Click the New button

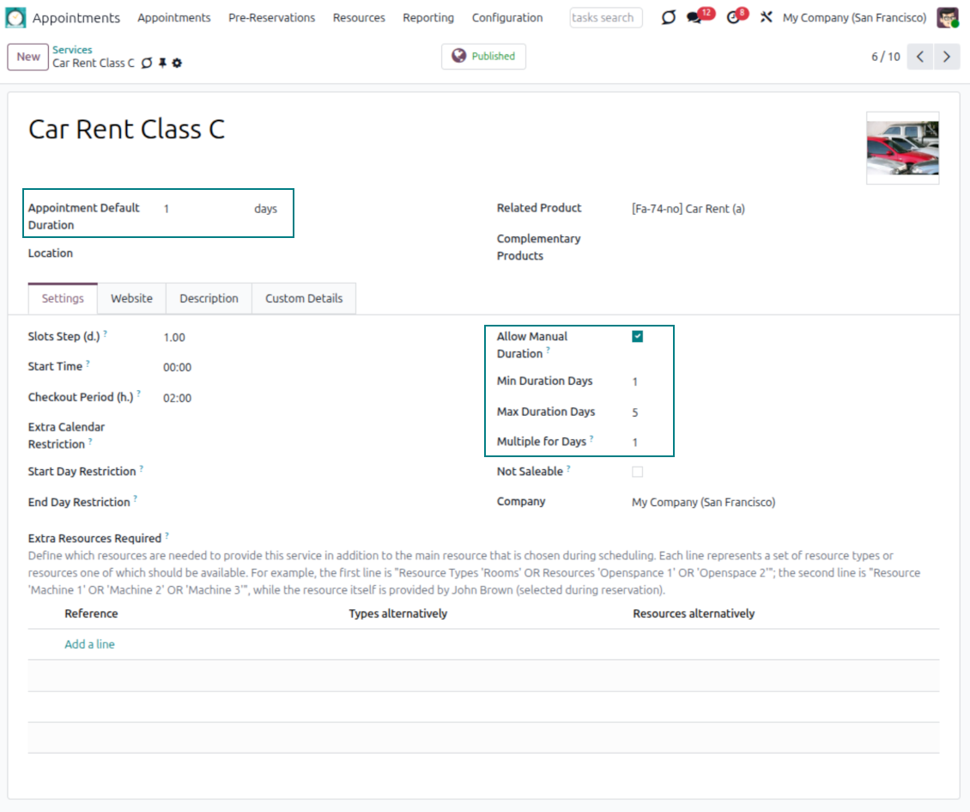pyautogui.click(x=28, y=57)
